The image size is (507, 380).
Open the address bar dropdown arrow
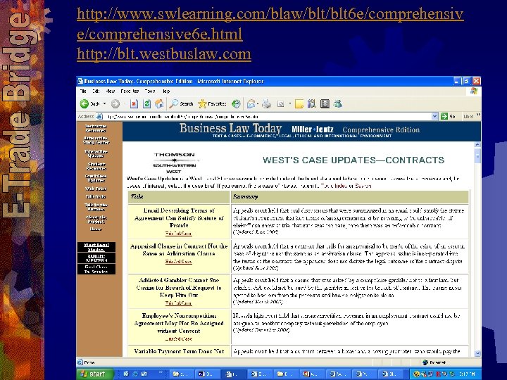pos(435,116)
